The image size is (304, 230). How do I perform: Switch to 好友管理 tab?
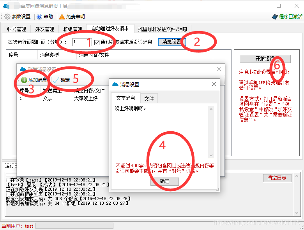44,29
